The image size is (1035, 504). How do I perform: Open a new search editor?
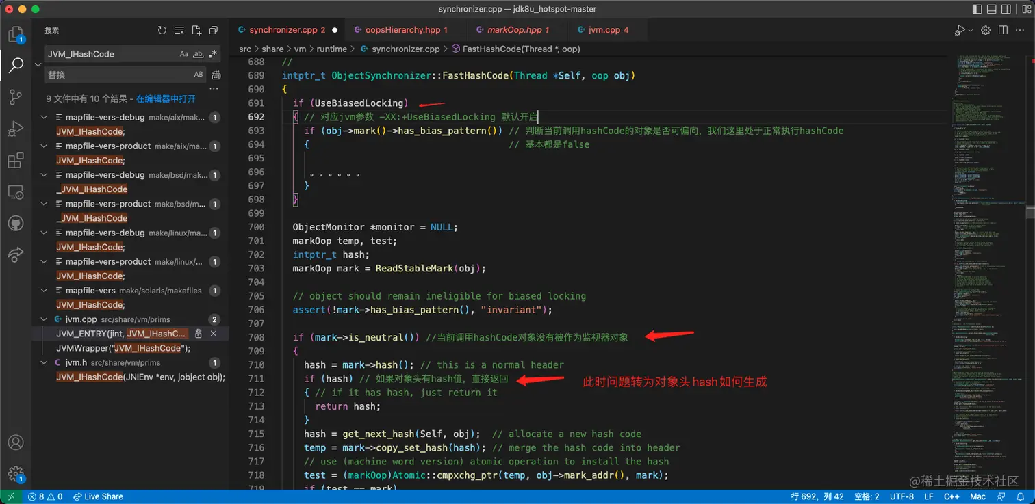point(196,30)
